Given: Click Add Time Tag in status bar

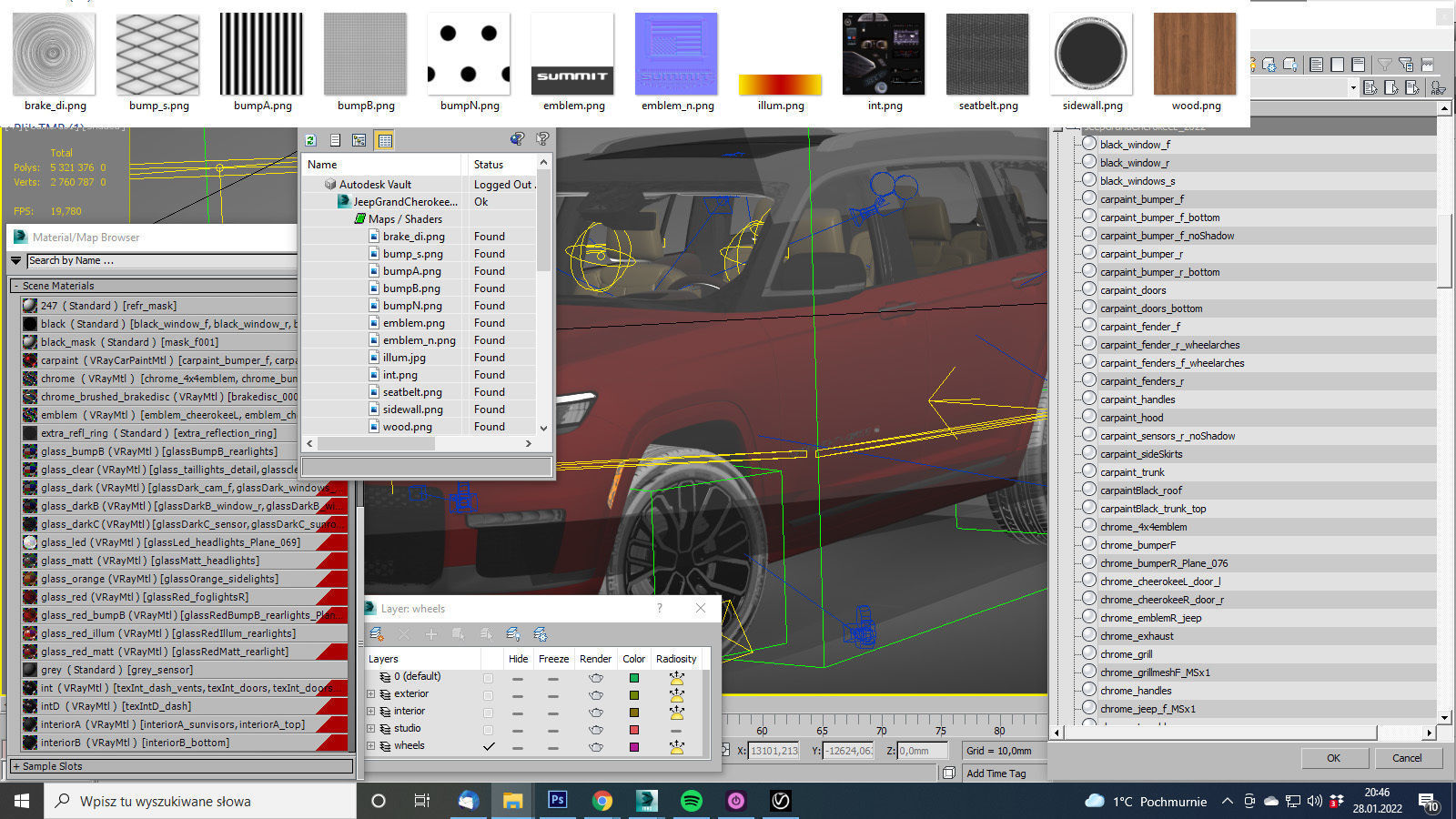Looking at the screenshot, I should click(x=996, y=773).
